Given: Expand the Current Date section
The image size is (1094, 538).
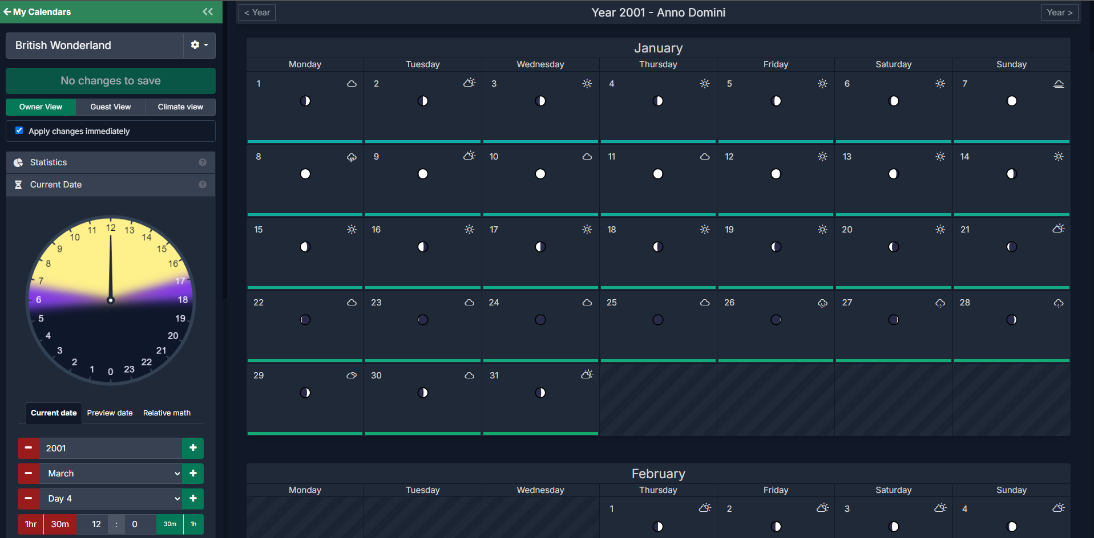Looking at the screenshot, I should tap(111, 185).
